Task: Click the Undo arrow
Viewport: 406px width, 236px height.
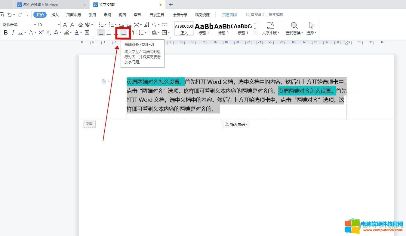Action: (10, 15)
